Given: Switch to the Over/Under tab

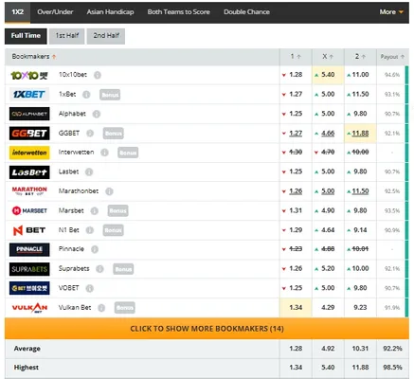Looking at the screenshot, I should point(55,12).
